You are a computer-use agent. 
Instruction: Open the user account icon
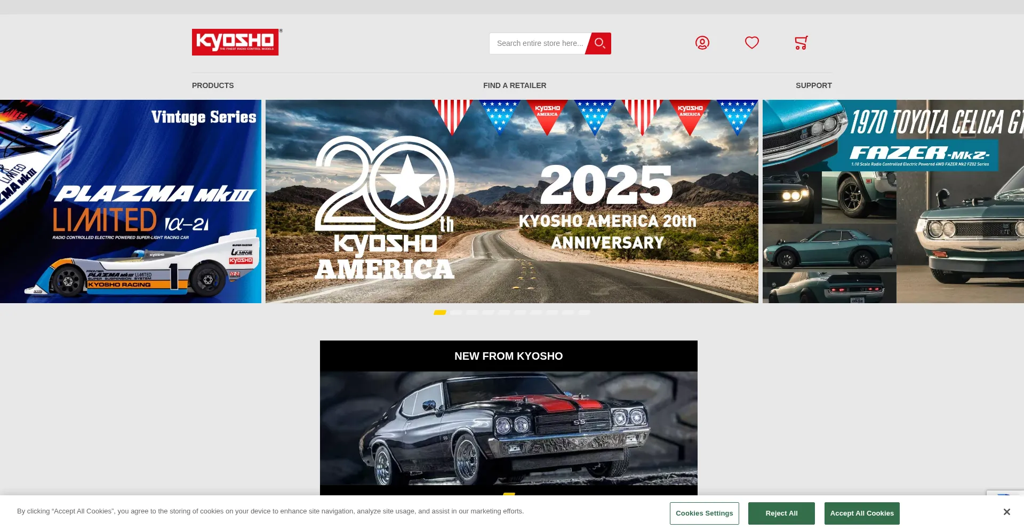(x=702, y=43)
